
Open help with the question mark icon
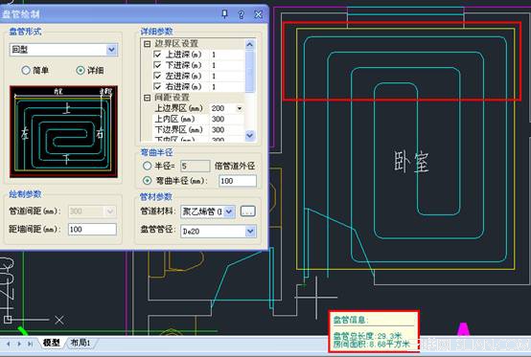coord(242,14)
